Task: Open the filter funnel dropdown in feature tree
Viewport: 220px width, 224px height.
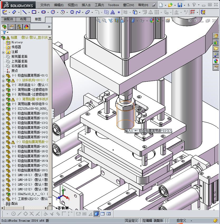Action: (5, 32)
